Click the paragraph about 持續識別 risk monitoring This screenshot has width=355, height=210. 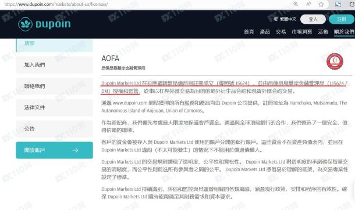224,193
